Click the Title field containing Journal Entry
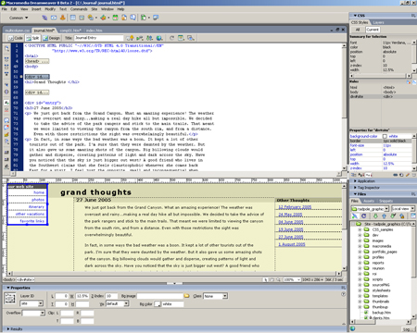 (x=98, y=38)
